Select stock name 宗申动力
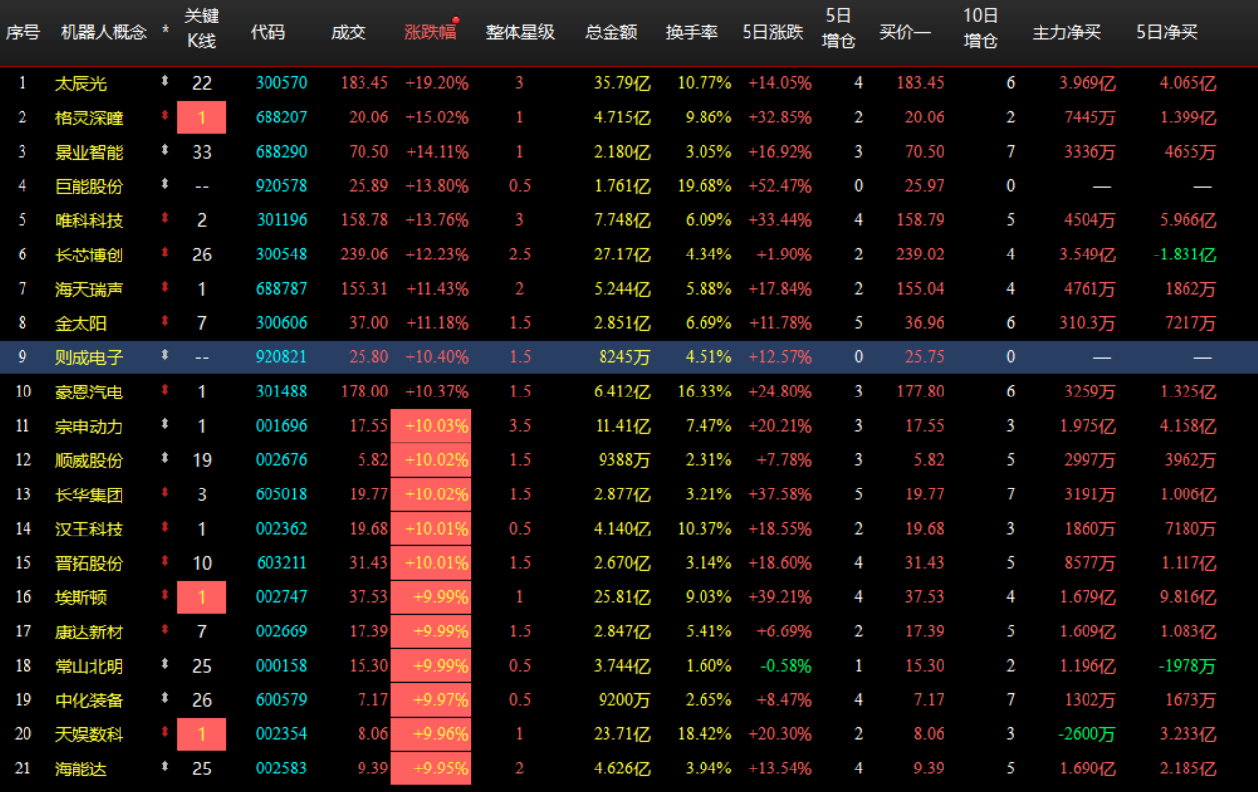 pyautogui.click(x=89, y=427)
